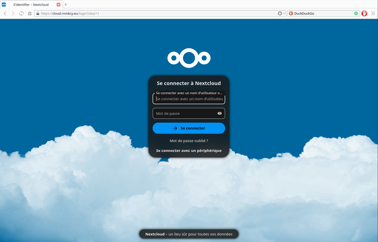Click the padlock site security icon

click(38, 13)
